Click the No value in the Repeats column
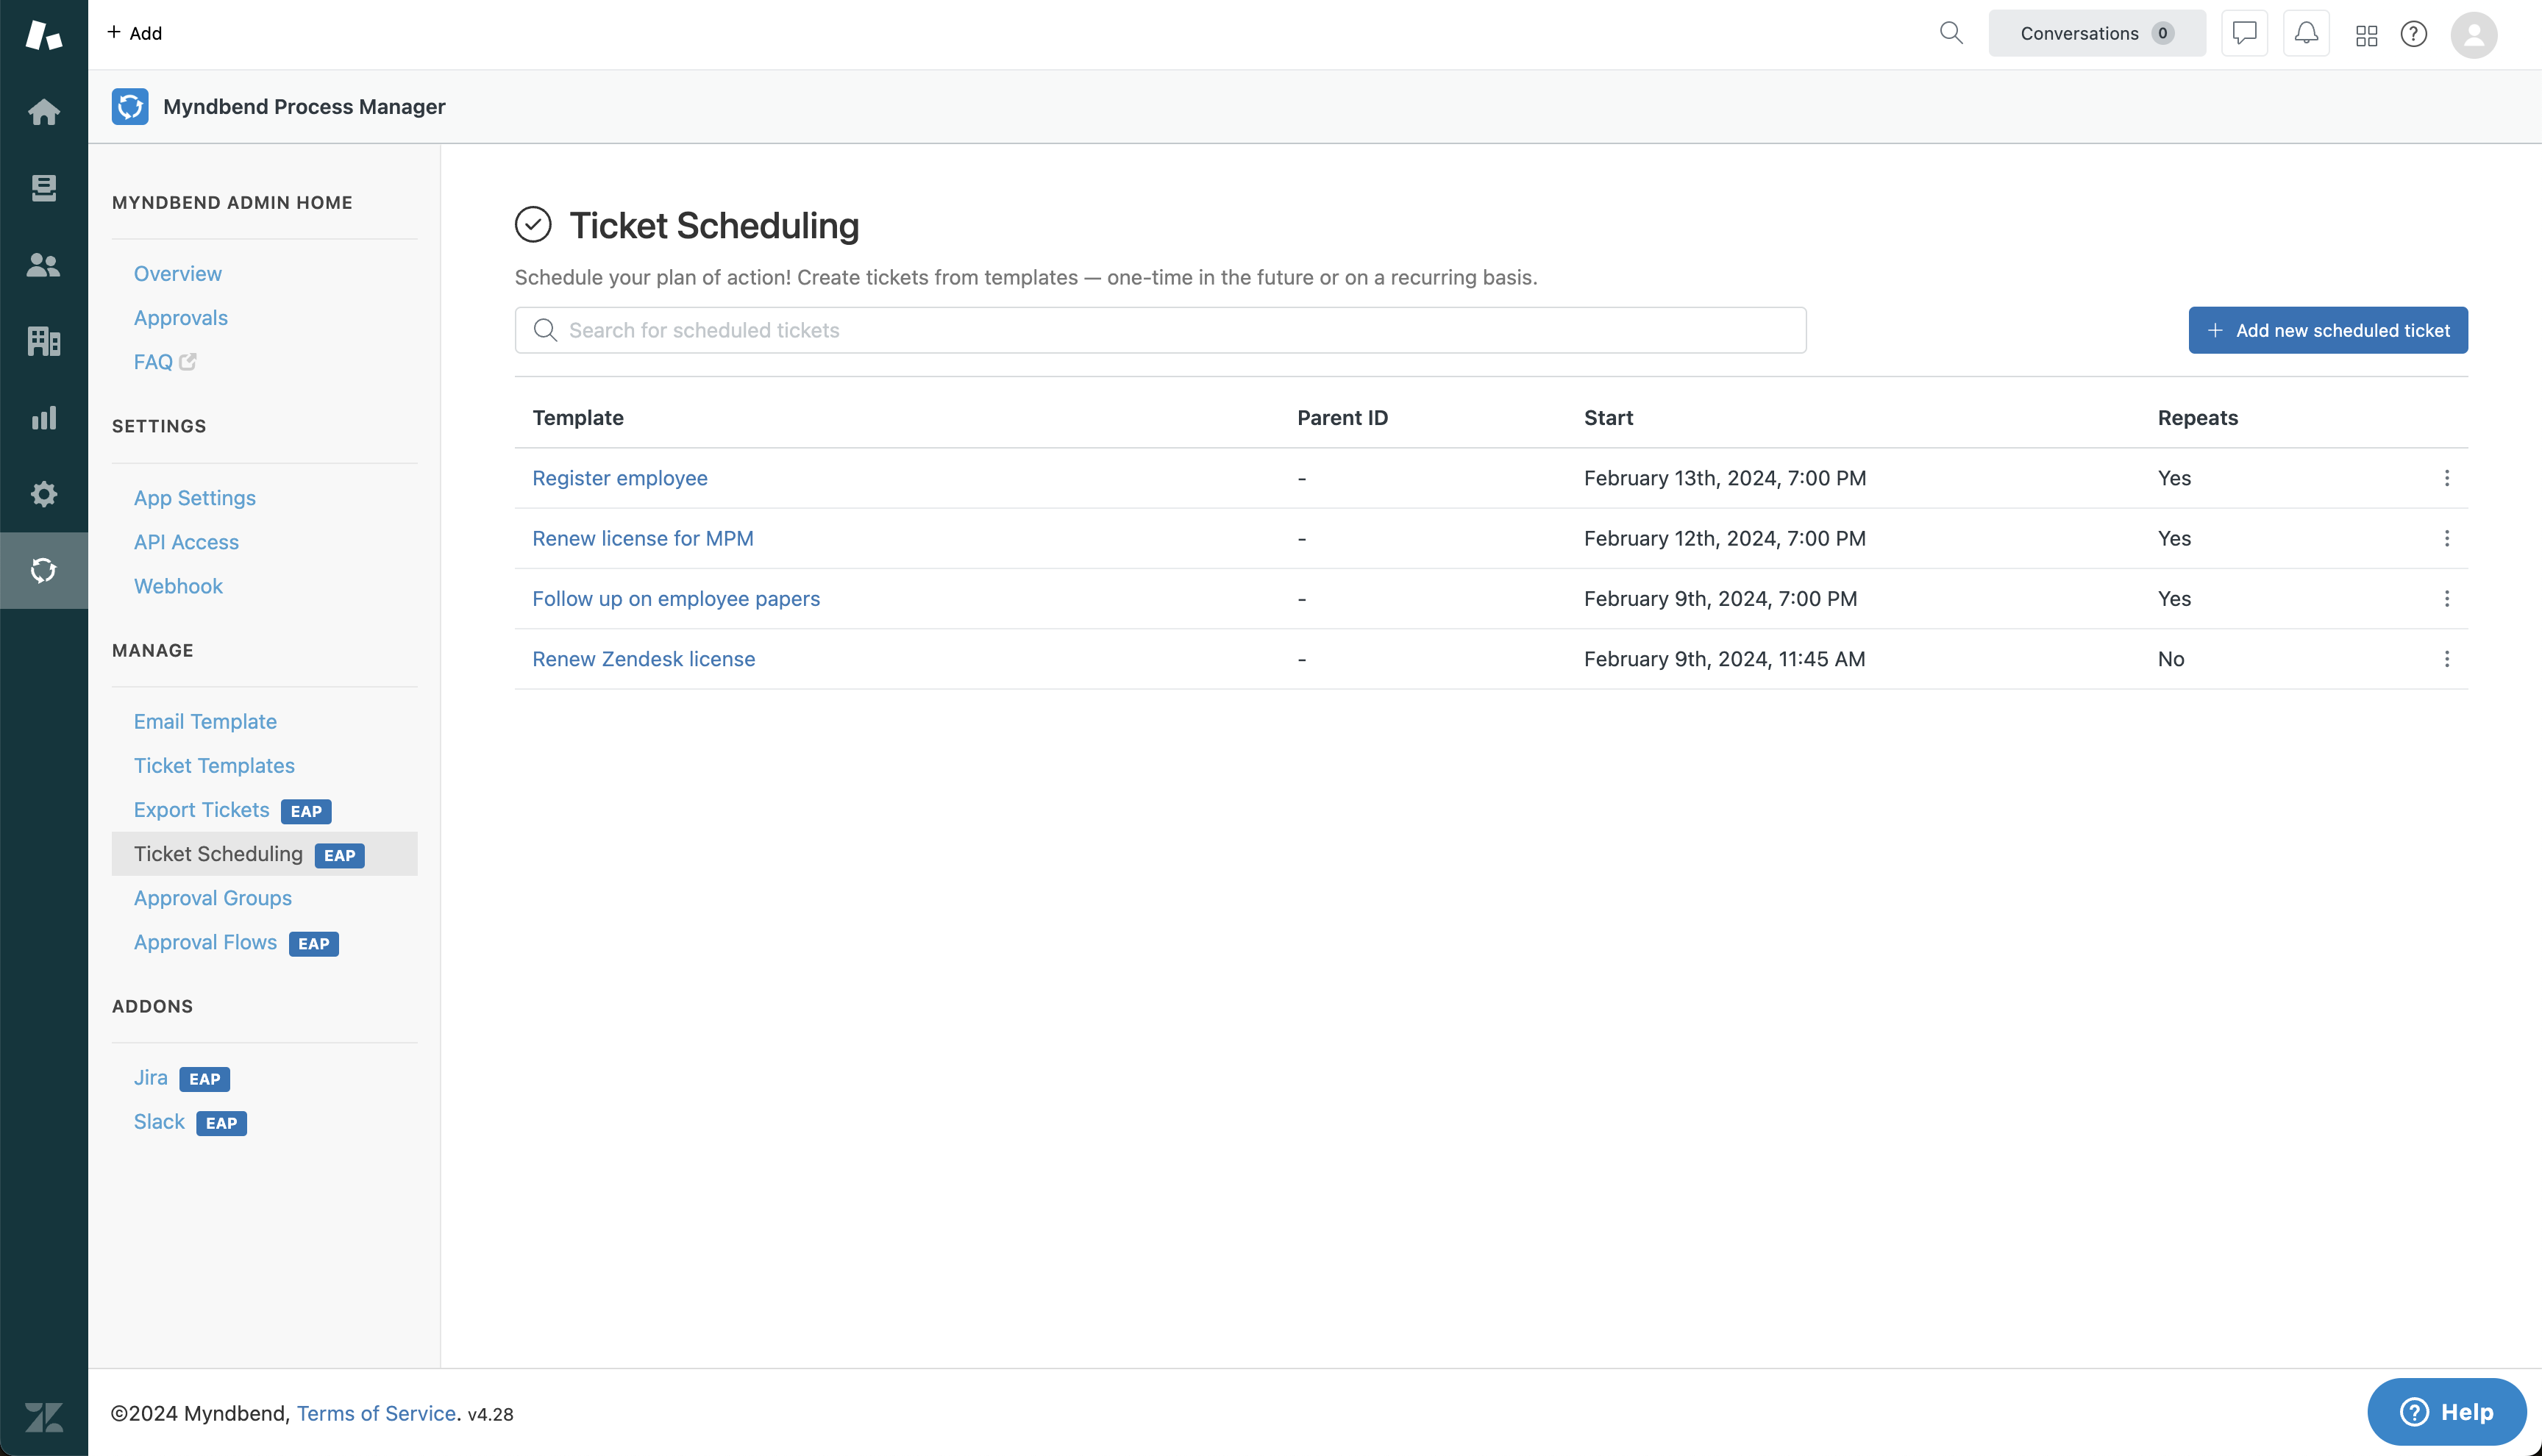This screenshot has height=1456, width=2542. pyautogui.click(x=2170, y=658)
